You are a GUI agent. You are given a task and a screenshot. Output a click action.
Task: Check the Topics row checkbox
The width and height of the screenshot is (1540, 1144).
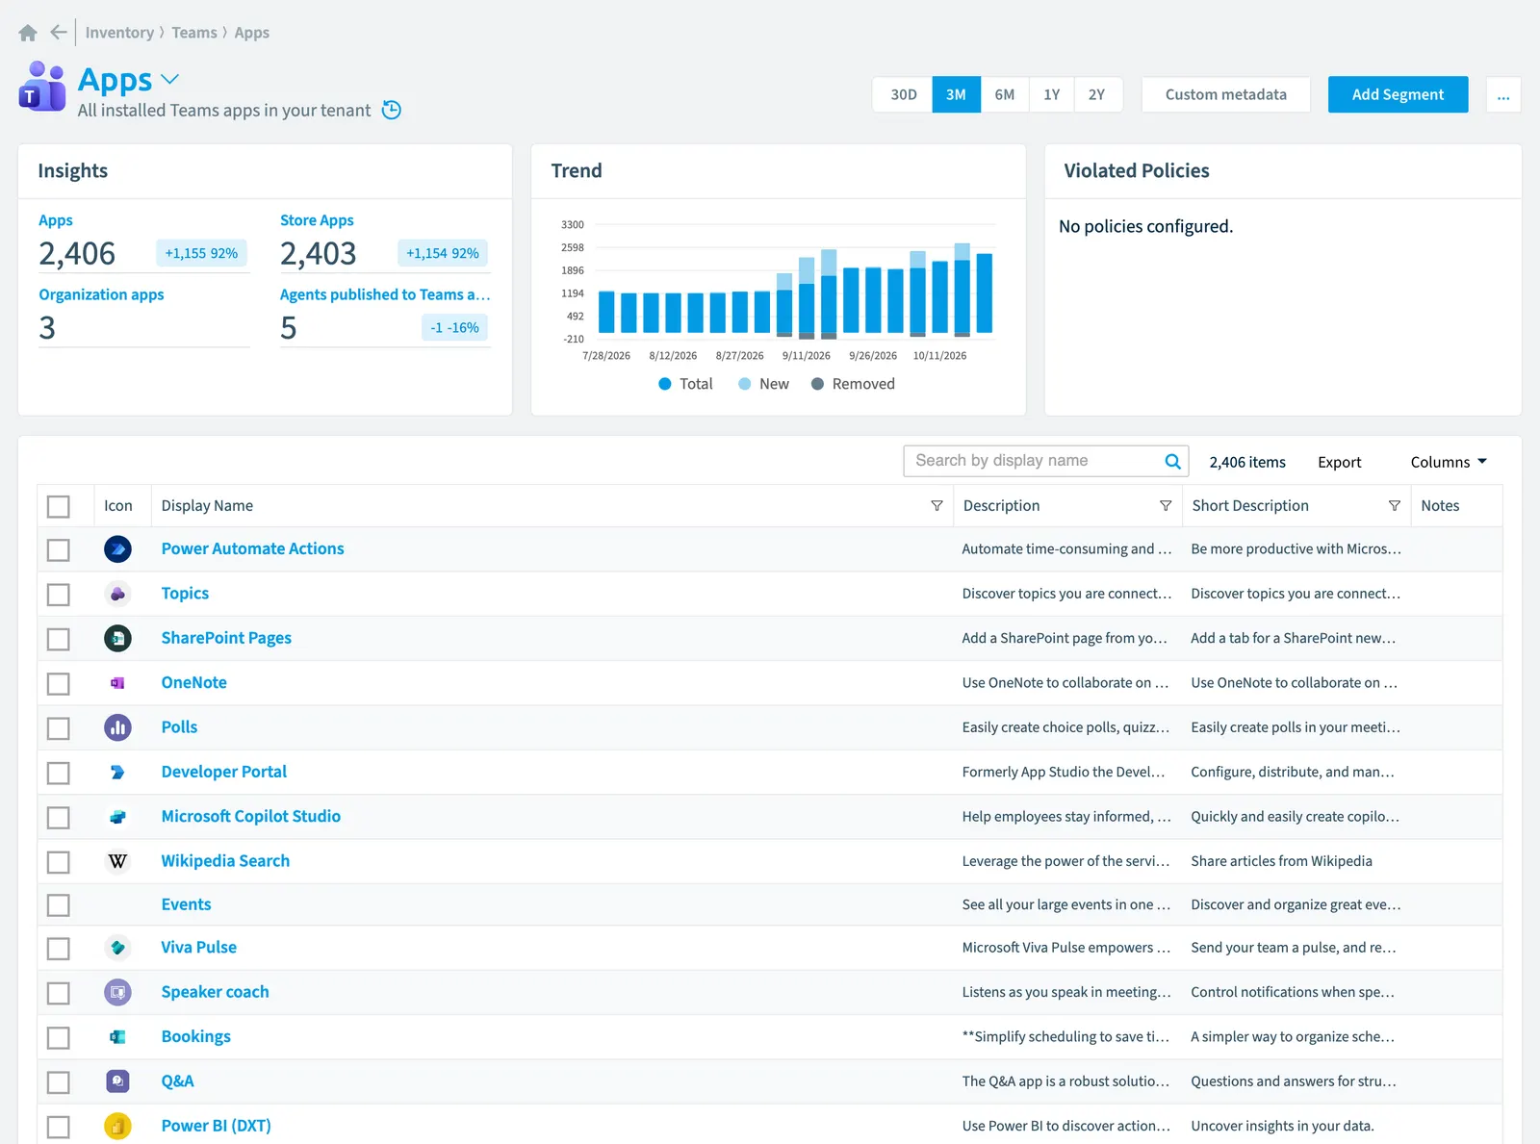click(x=59, y=595)
